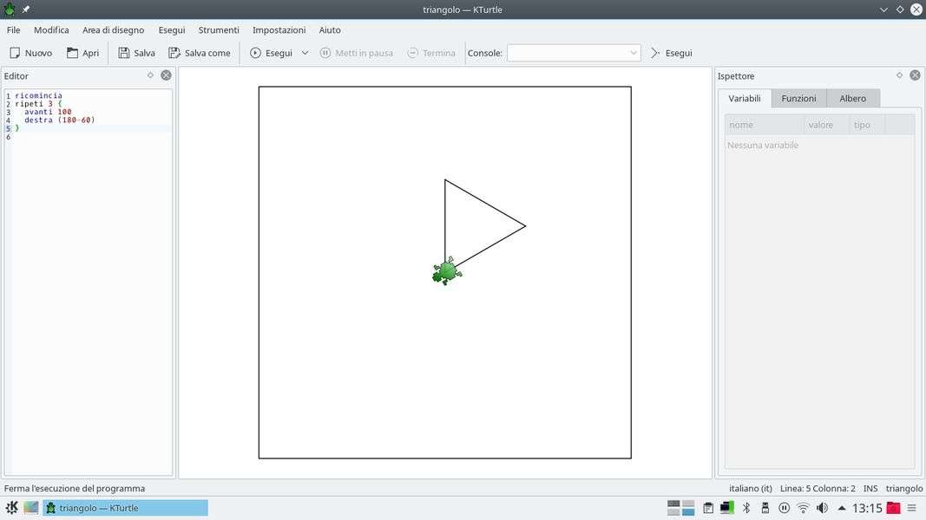Toggle INS mode in status bar
Screen dimensions: 926x520
870,488
